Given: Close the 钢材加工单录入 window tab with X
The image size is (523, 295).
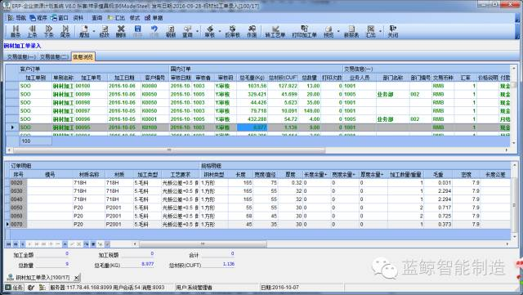Looking at the screenshot, I should coord(77,278).
